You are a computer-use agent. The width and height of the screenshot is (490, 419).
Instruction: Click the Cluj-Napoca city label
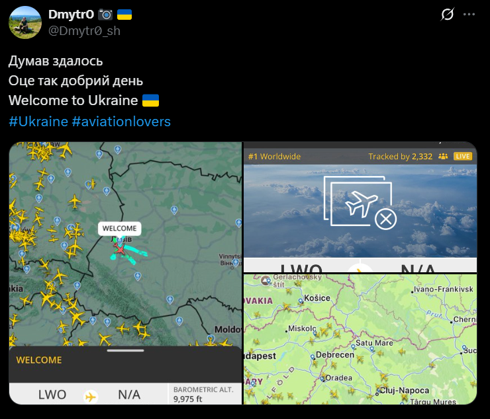(x=405, y=391)
